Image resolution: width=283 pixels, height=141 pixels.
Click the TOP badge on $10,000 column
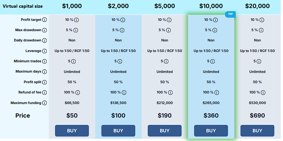click(x=231, y=14)
